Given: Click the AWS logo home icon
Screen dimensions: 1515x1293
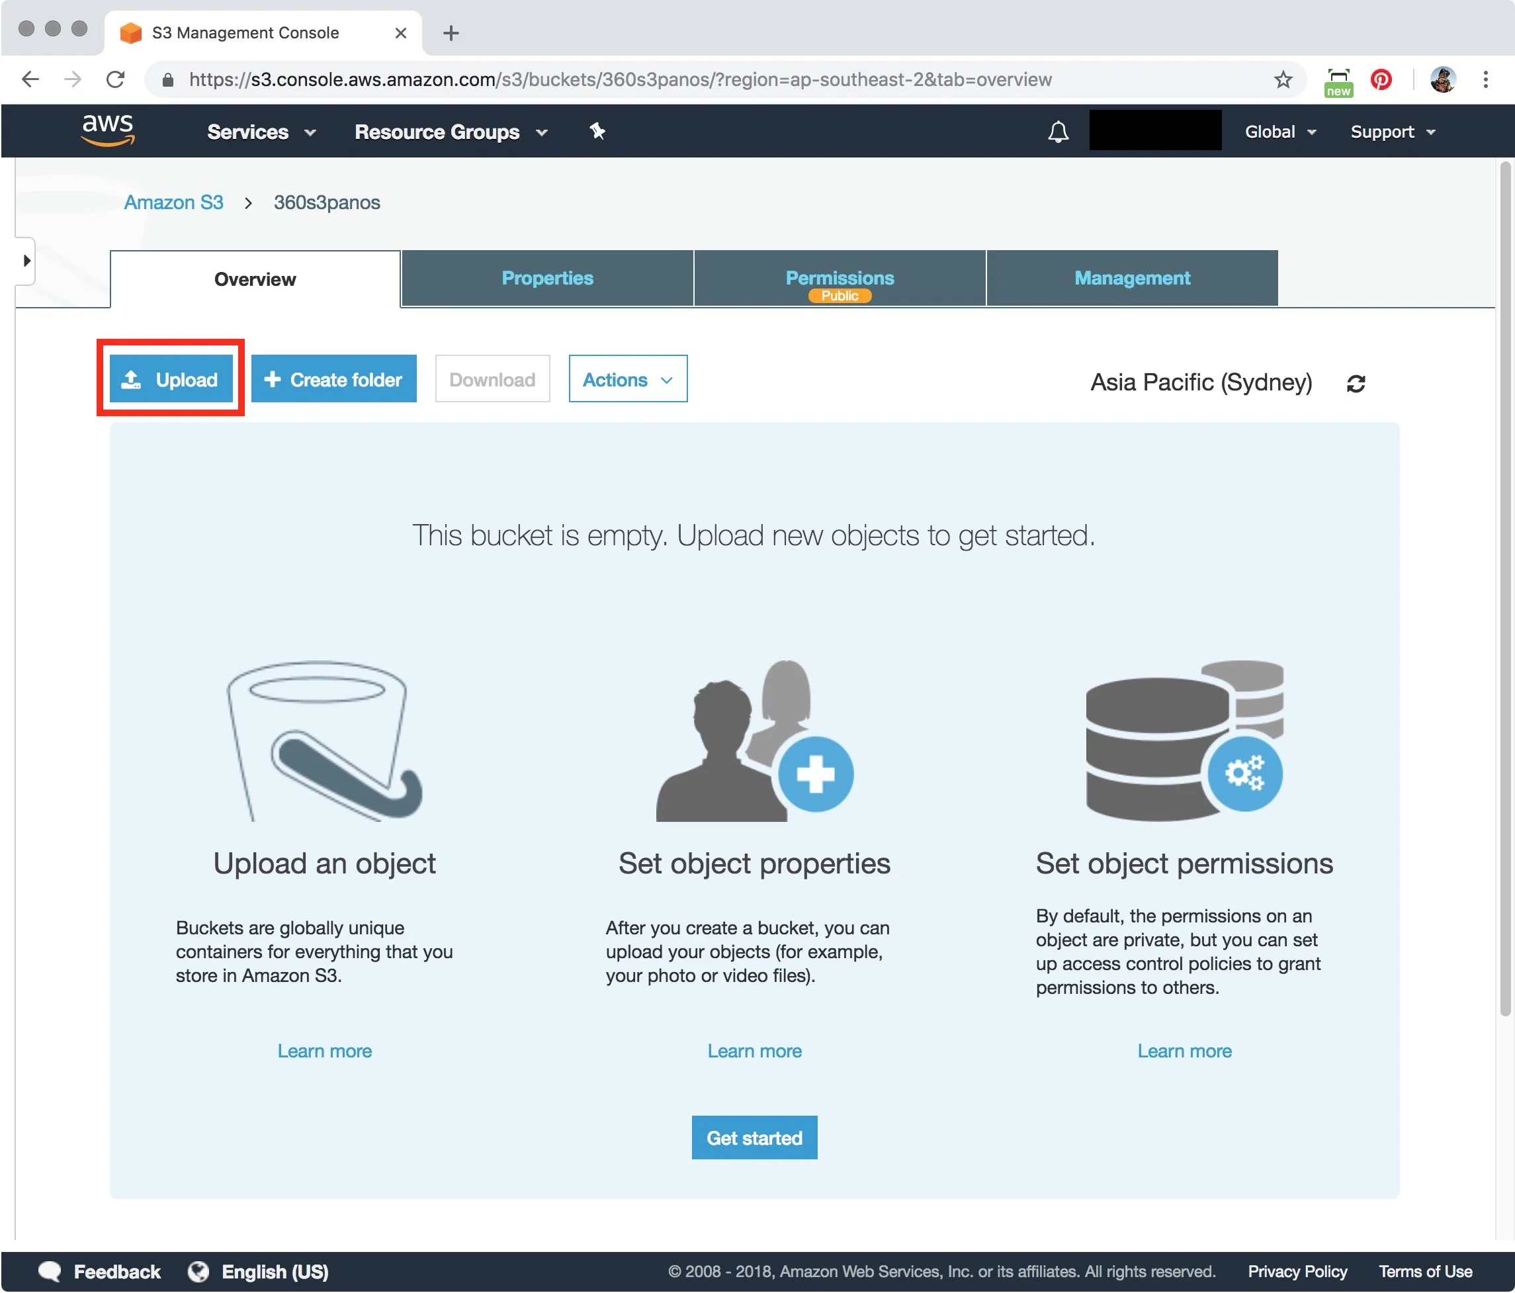Looking at the screenshot, I should 108,131.
